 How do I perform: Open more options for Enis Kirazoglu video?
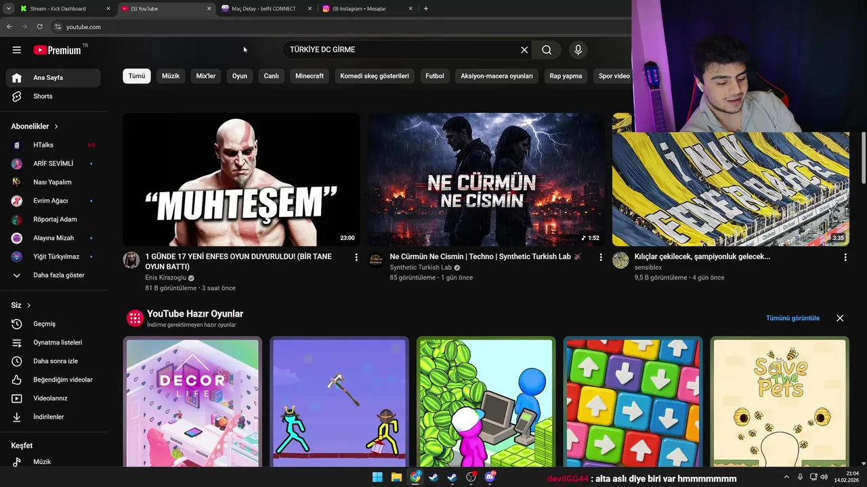coord(356,257)
